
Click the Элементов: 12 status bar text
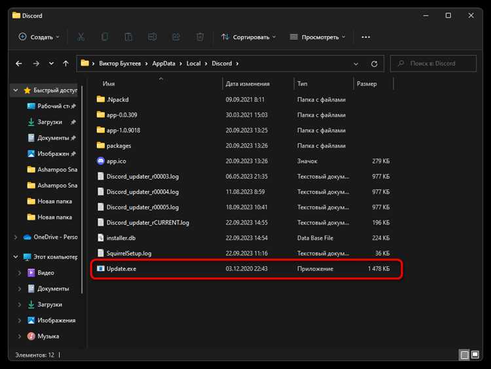tap(35, 355)
